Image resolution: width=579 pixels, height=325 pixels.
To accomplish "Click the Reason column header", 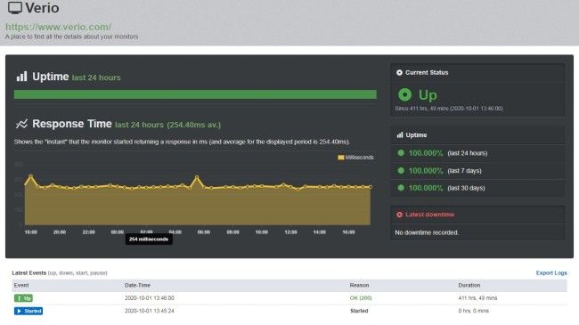I will 359,286.
